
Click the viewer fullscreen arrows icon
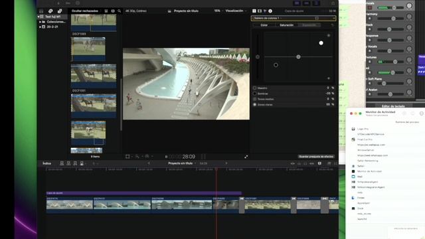pyautogui.click(x=246, y=157)
